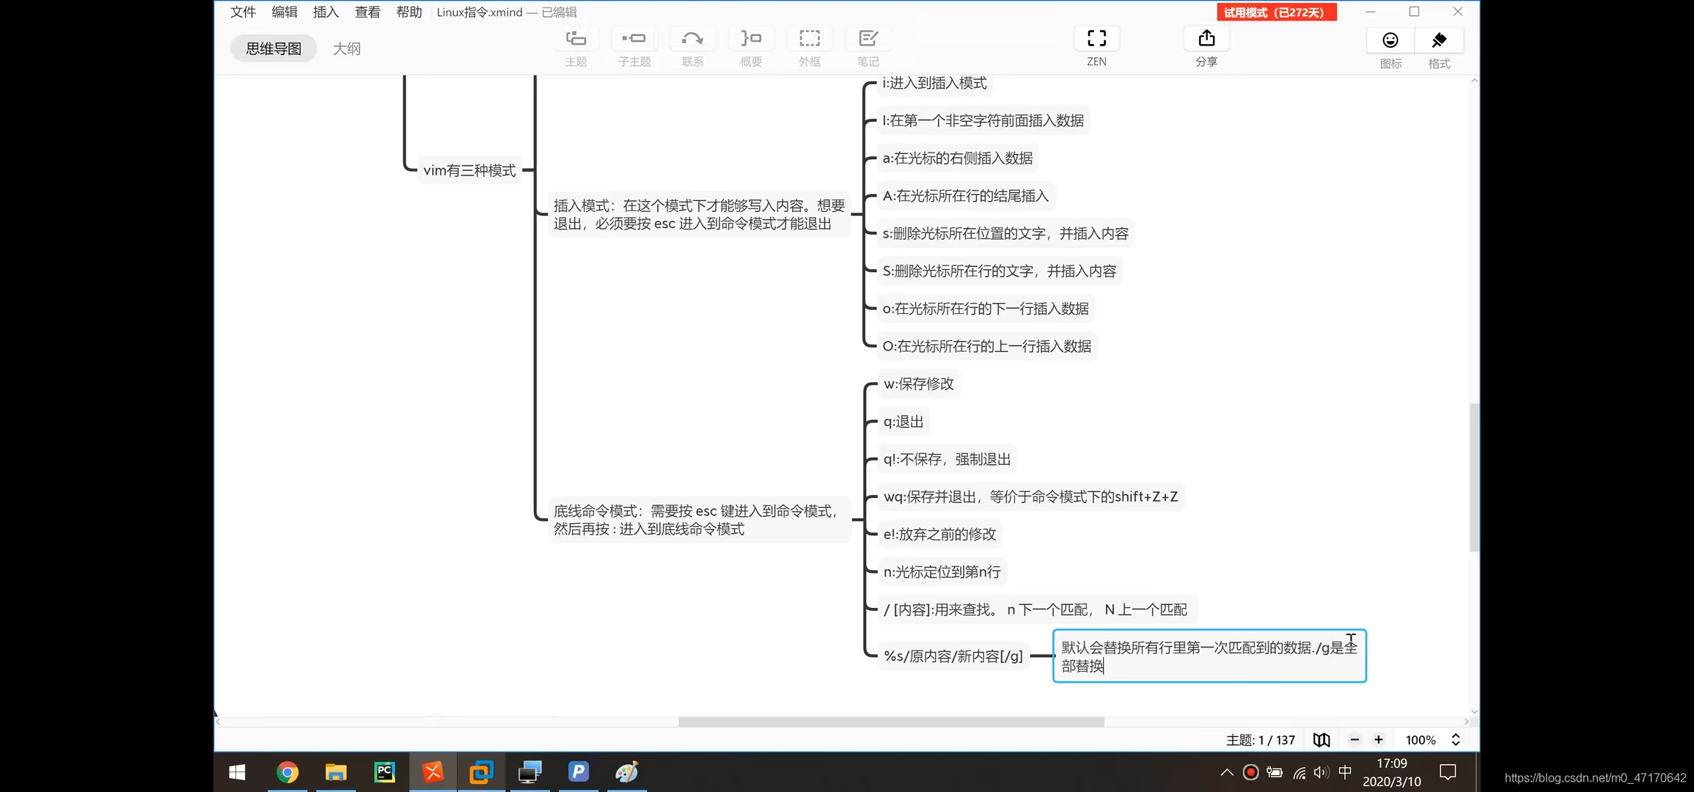Toggle the map overview icon in status bar
Image resolution: width=1694 pixels, height=792 pixels.
tap(1321, 740)
